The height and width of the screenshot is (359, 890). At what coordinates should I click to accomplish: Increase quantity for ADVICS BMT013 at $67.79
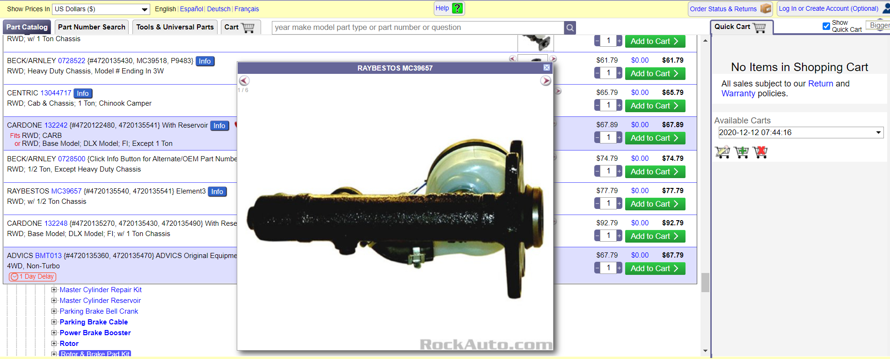tap(619, 268)
